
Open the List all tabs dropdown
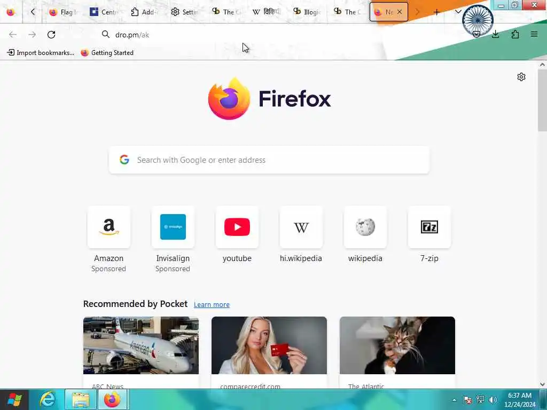point(458,12)
